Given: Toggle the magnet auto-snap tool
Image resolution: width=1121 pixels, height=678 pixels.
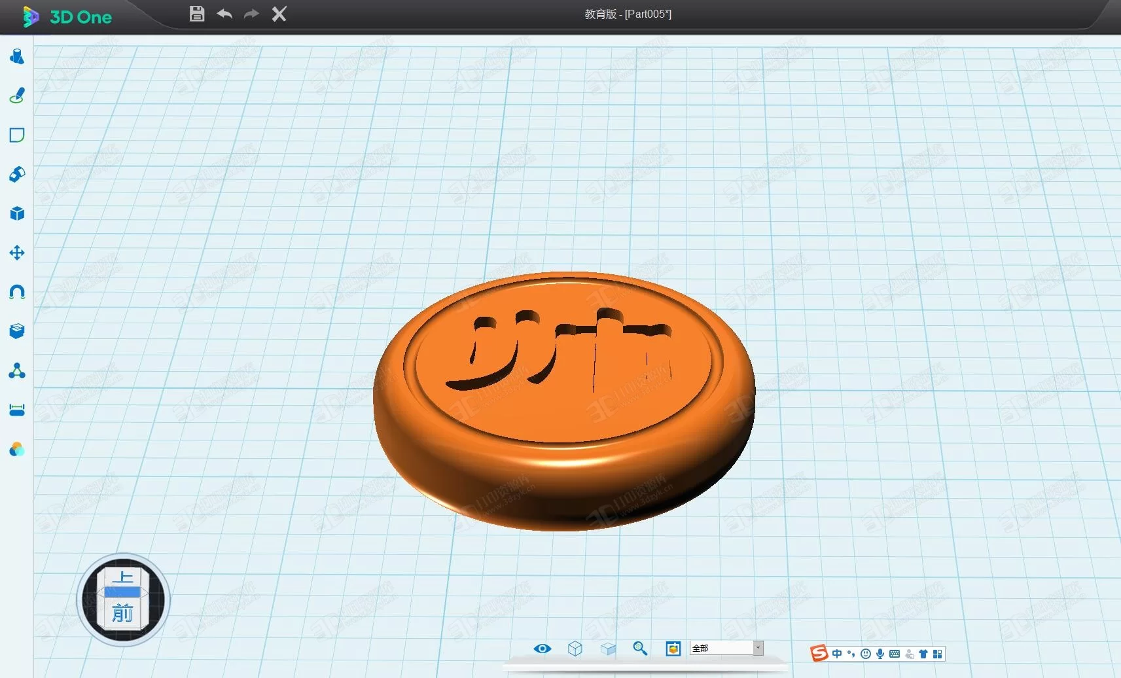Looking at the screenshot, I should [x=17, y=292].
